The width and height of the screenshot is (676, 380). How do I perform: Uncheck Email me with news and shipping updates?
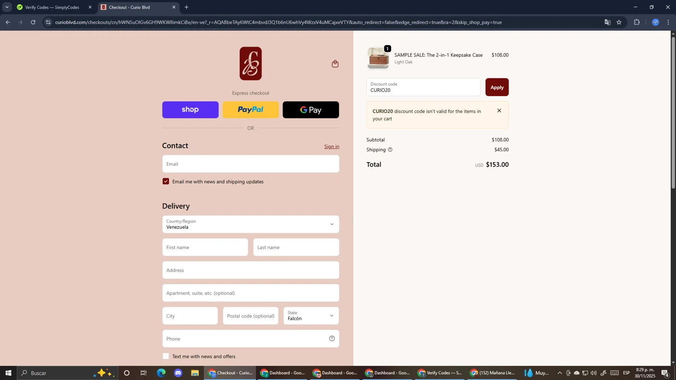(x=166, y=181)
